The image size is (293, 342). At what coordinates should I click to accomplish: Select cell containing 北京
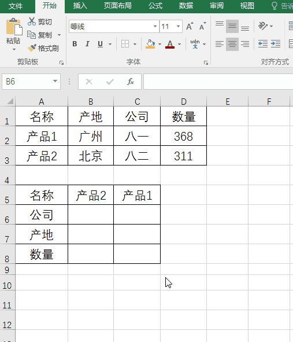tap(91, 156)
